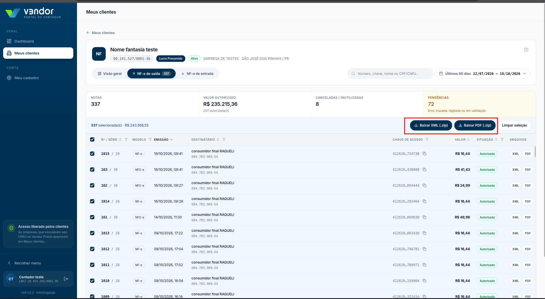Filter the Modelo column
The image size is (545, 299).
(150, 140)
